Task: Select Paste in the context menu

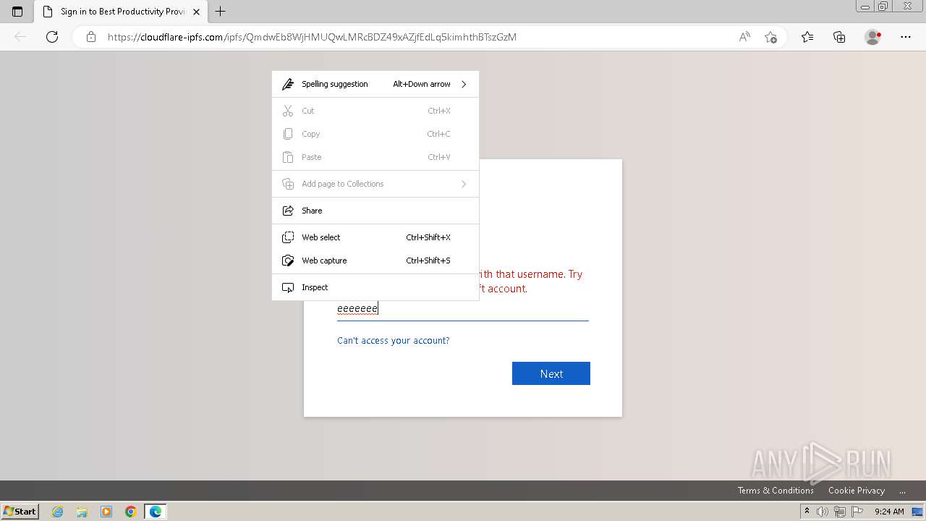Action: click(375, 157)
